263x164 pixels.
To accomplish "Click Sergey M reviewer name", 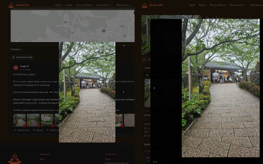I will point(24,66).
